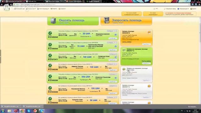Click the green checkmark in the 500 UAH row
201x113 pixels.
click(50, 76)
